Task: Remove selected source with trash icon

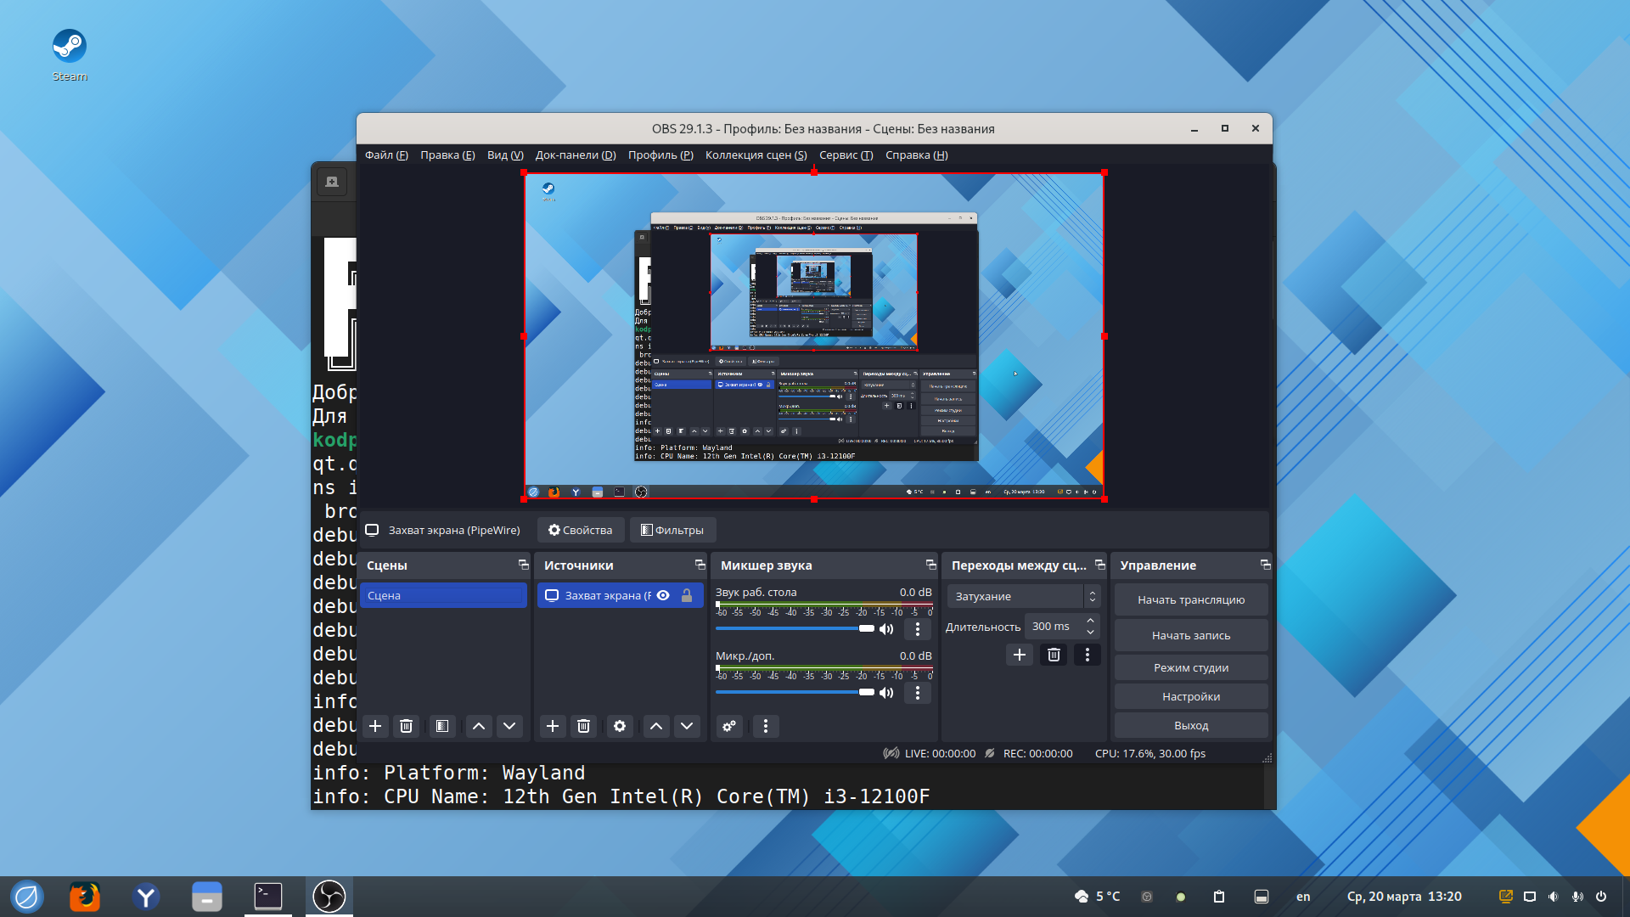Action: coord(583,726)
